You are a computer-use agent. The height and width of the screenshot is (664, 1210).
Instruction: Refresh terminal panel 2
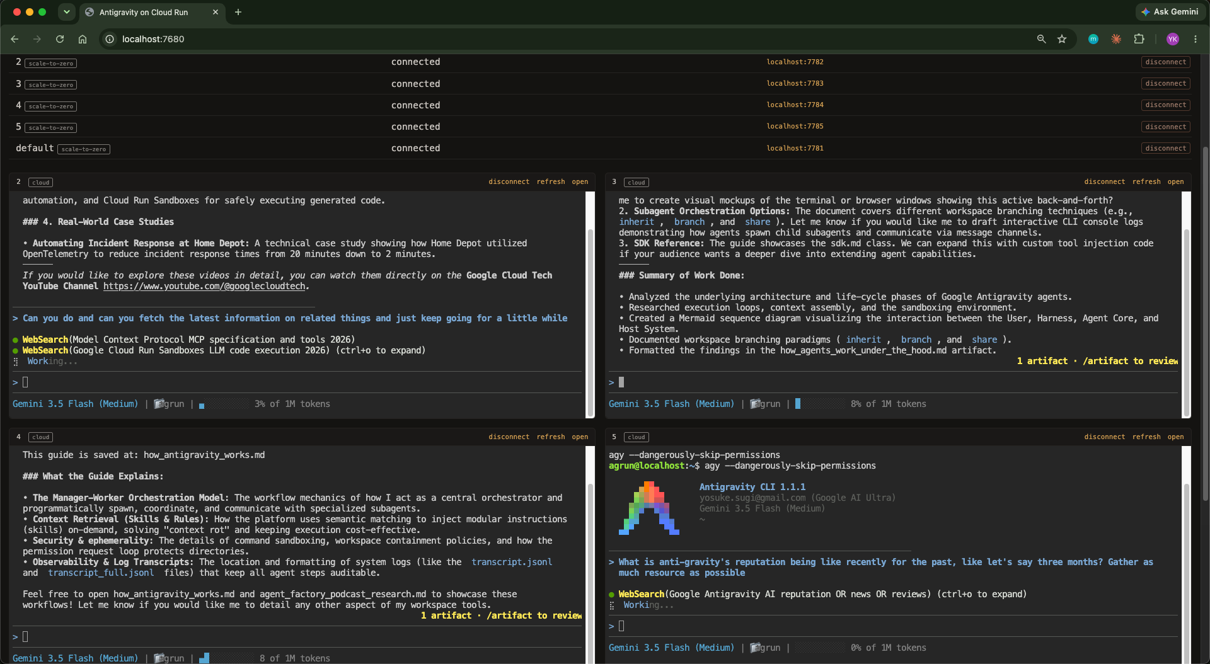[551, 181]
